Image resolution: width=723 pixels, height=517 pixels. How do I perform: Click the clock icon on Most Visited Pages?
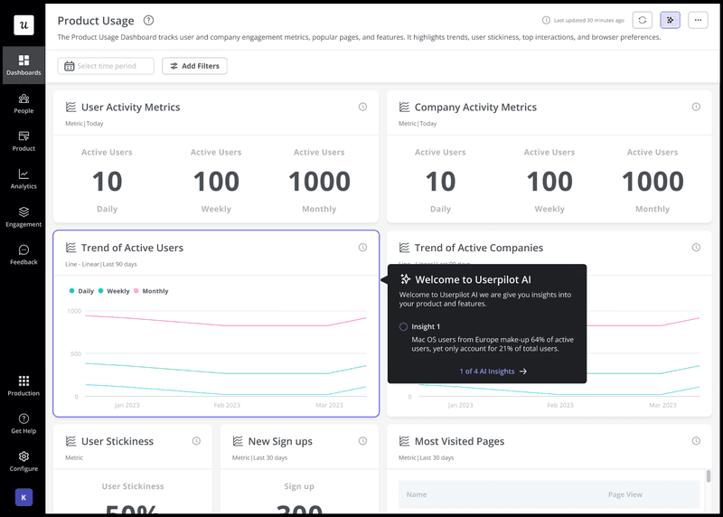coord(696,441)
